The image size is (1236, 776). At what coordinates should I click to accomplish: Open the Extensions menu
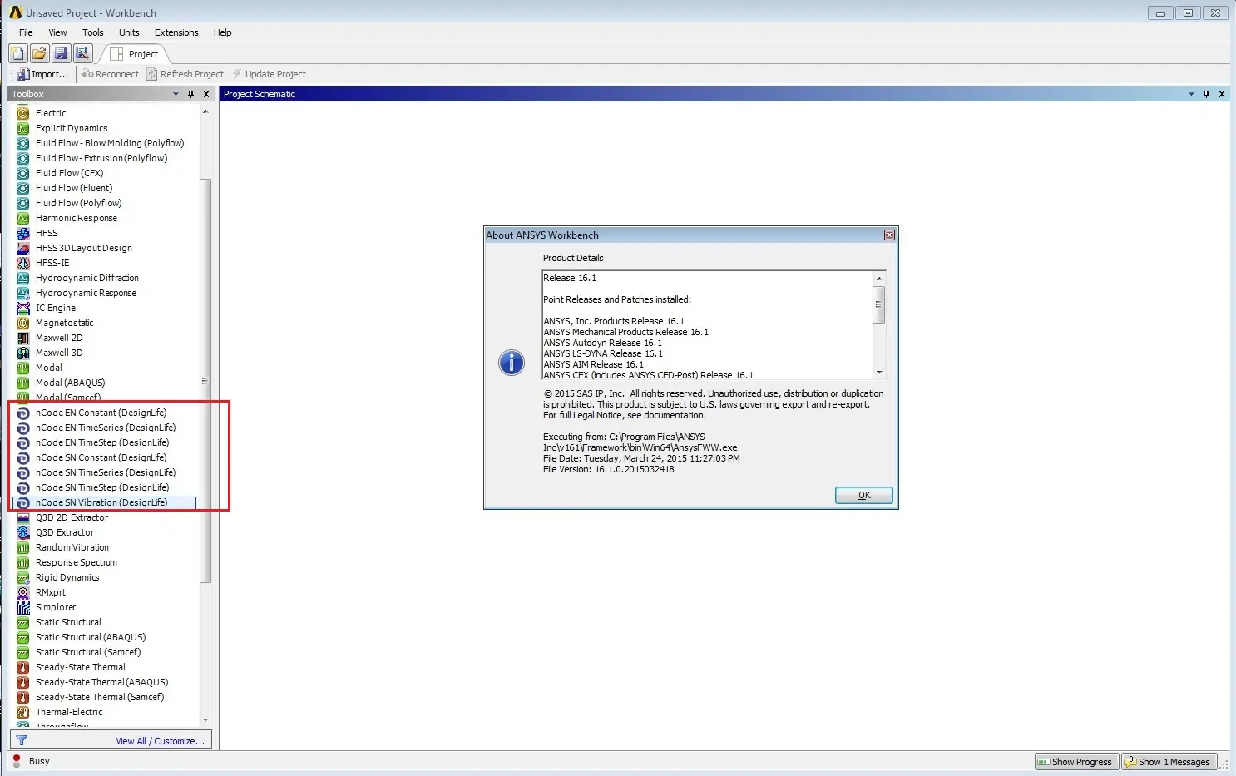tap(176, 32)
